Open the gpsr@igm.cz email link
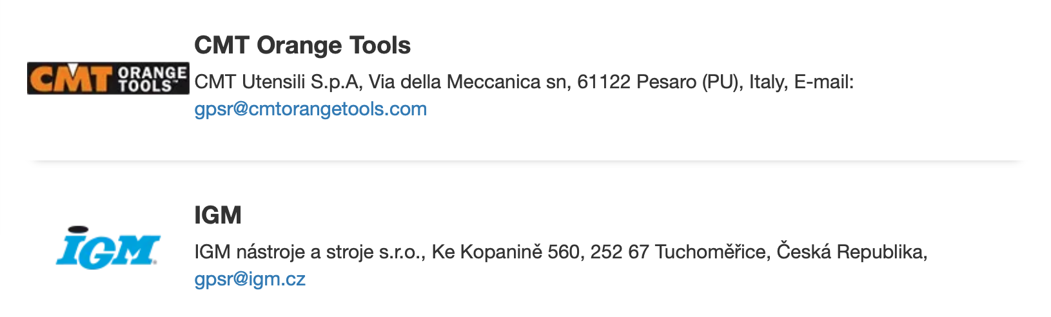 point(250,279)
